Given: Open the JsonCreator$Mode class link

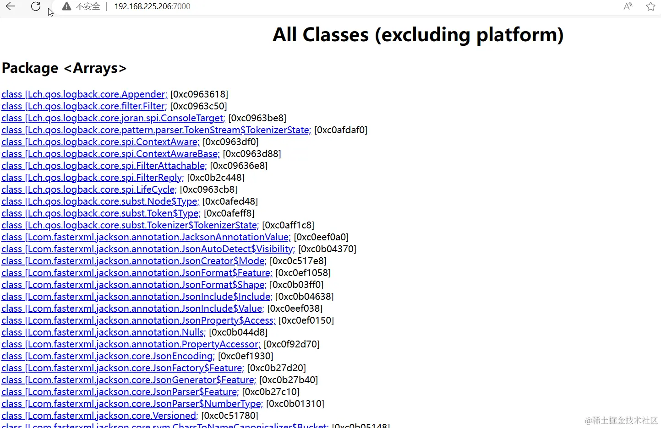Looking at the screenshot, I should point(134,261).
